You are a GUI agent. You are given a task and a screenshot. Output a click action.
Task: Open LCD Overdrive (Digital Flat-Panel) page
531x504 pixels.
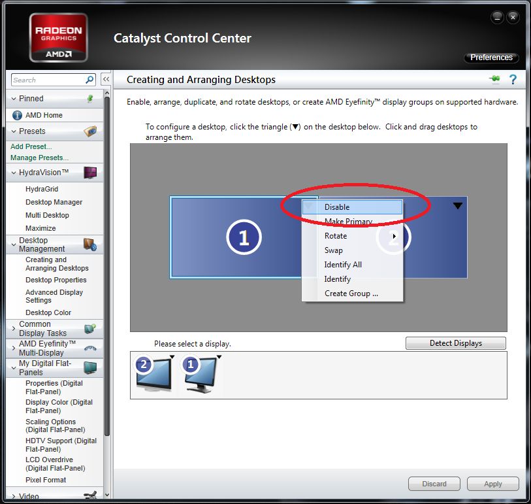pos(56,464)
